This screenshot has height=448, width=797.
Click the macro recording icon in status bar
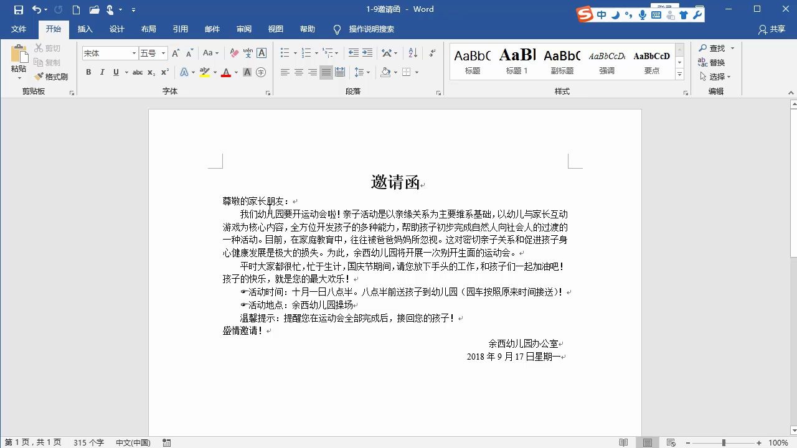[166, 443]
